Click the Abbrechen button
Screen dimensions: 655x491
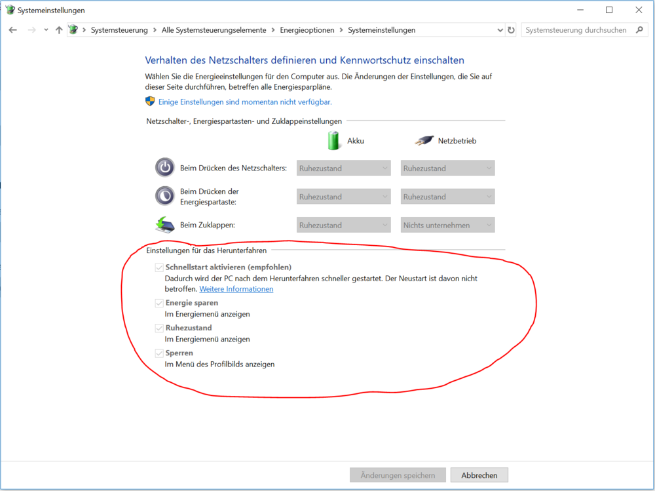pos(479,475)
